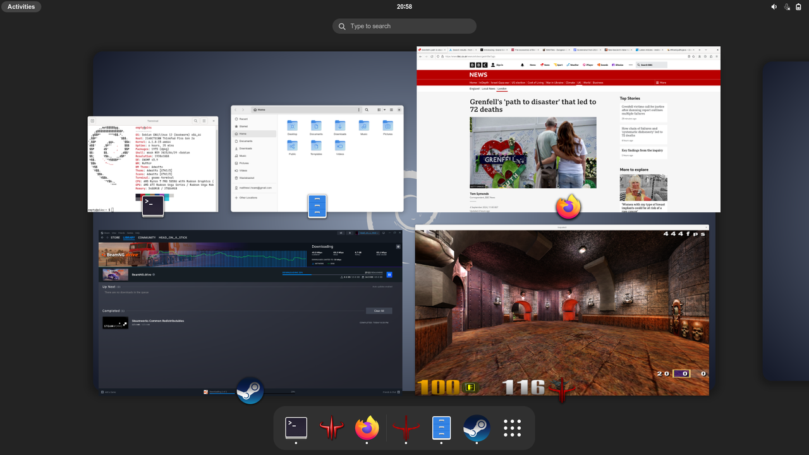Viewport: 809px width, 455px height.
Task: Open Firefox from the dock
Action: click(367, 428)
